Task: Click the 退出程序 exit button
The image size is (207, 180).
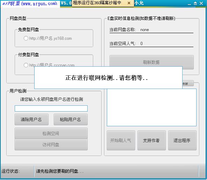Action: [x=182, y=141]
